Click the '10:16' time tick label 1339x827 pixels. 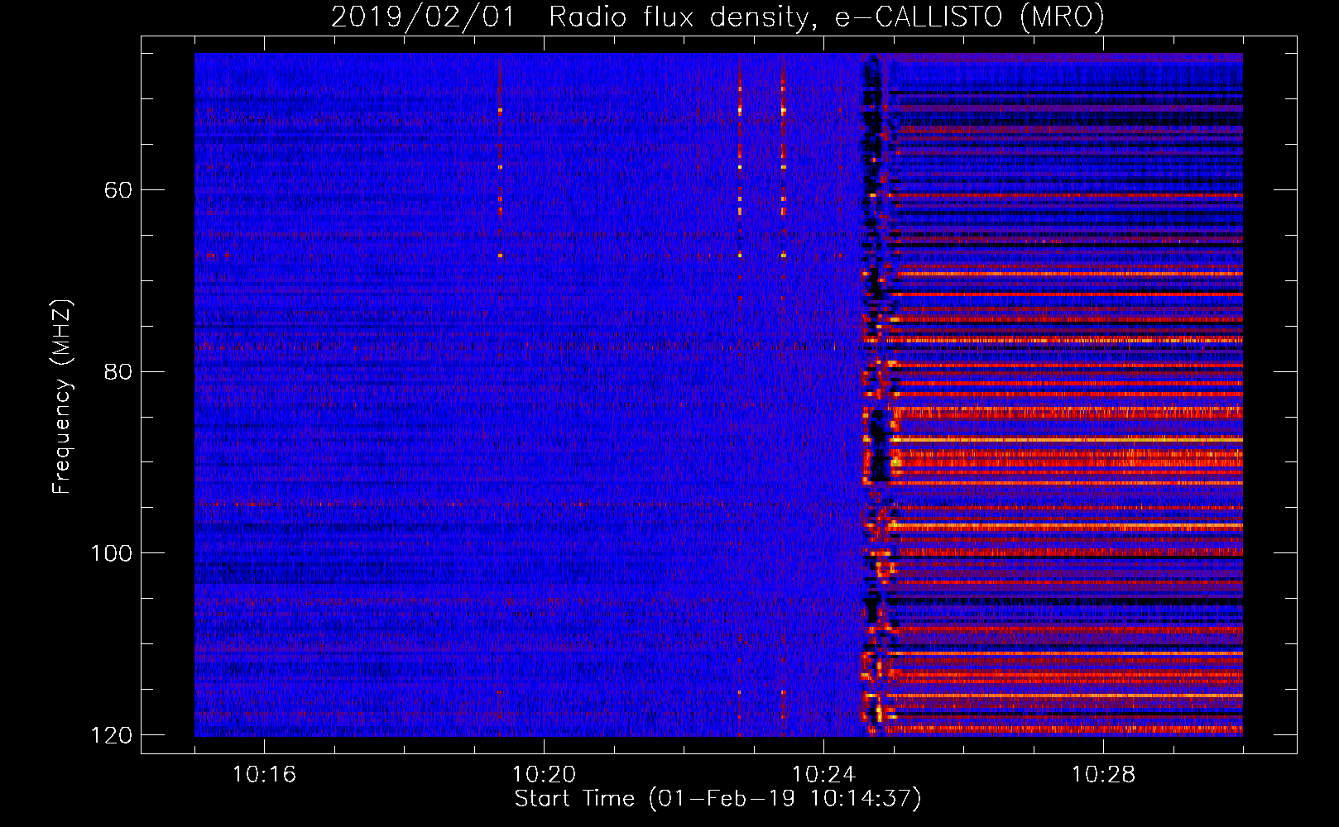coord(264,775)
